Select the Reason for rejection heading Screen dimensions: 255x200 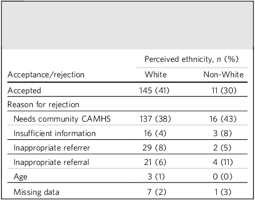tap(43, 105)
